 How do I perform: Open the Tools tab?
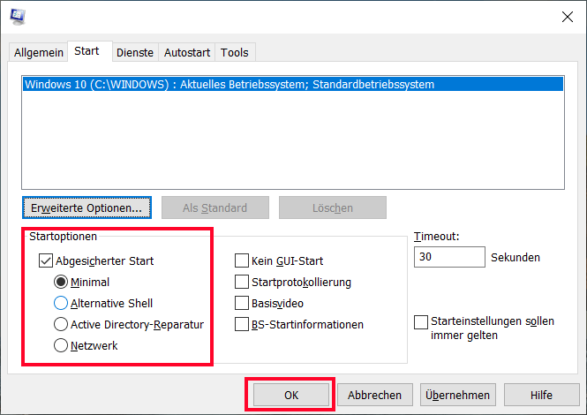point(234,52)
